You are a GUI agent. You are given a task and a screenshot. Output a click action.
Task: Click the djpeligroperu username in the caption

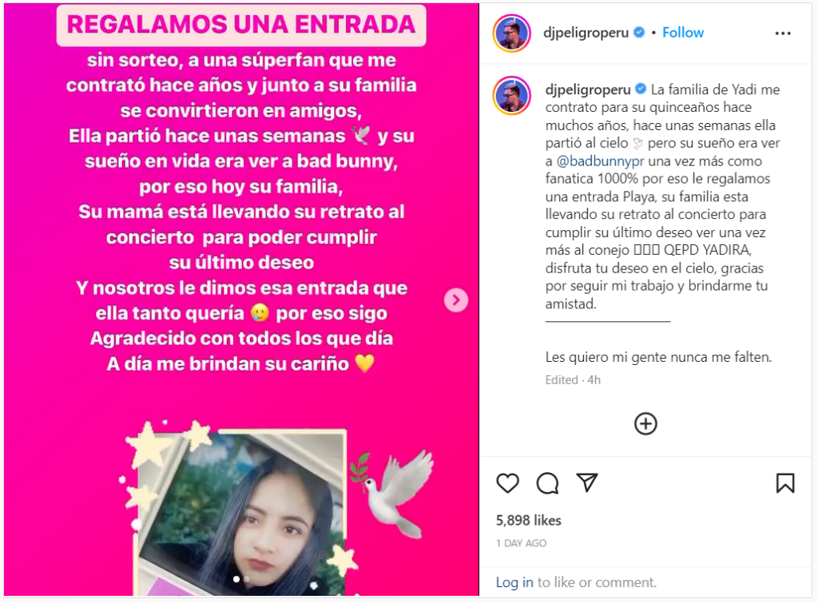pyautogui.click(x=588, y=89)
